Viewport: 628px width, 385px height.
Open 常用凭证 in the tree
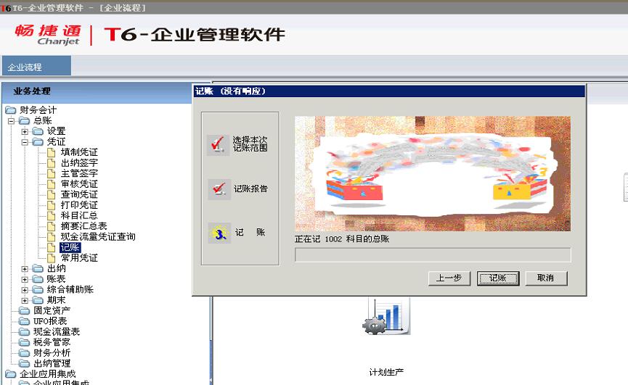(79, 258)
